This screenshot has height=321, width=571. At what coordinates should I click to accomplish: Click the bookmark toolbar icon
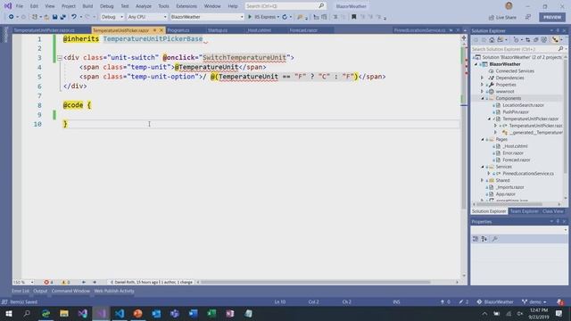click(353, 17)
